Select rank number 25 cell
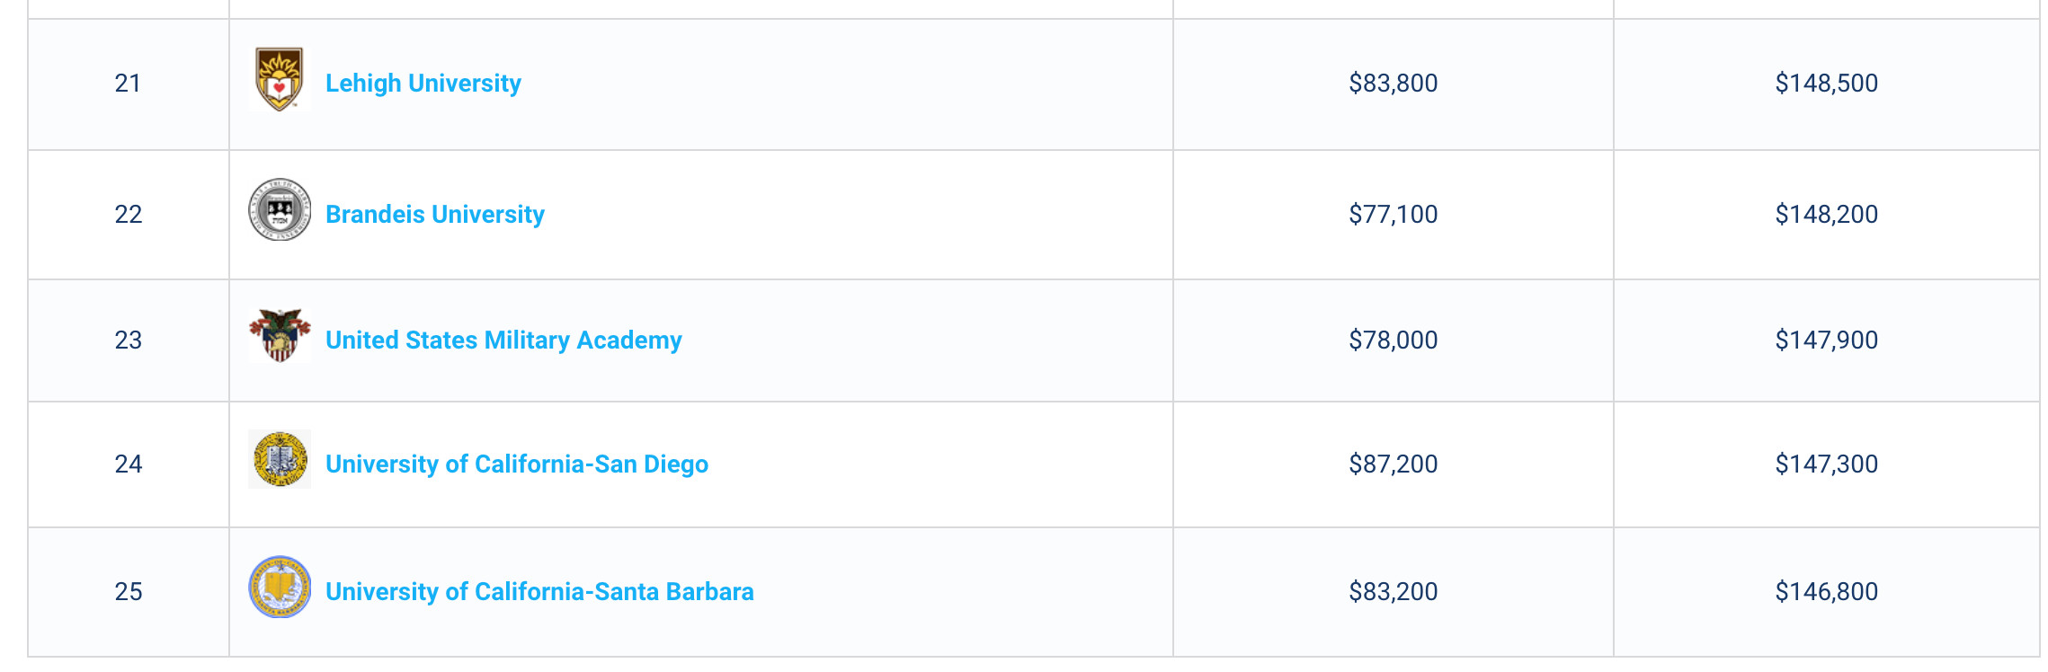Image resolution: width=2048 pixels, height=672 pixels. [129, 592]
